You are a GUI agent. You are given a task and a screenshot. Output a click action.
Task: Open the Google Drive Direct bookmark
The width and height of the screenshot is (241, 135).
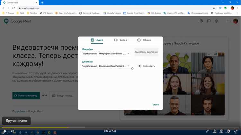134,13
